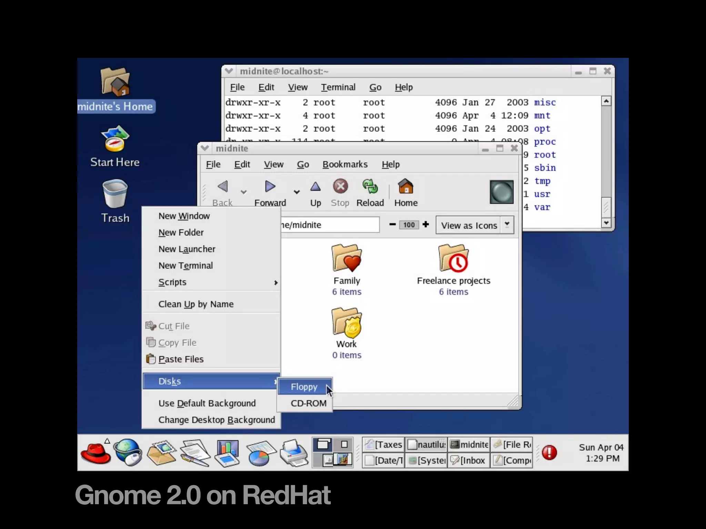Open the terminal window menu arrow
The width and height of the screenshot is (706, 529).
pyautogui.click(x=229, y=71)
